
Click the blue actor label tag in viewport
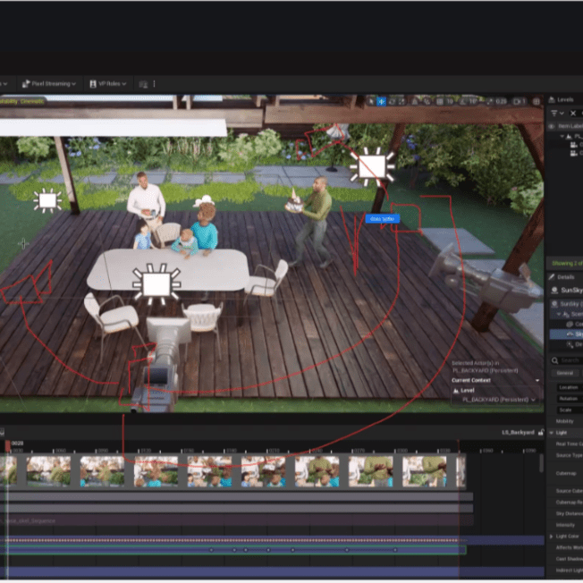point(383,218)
